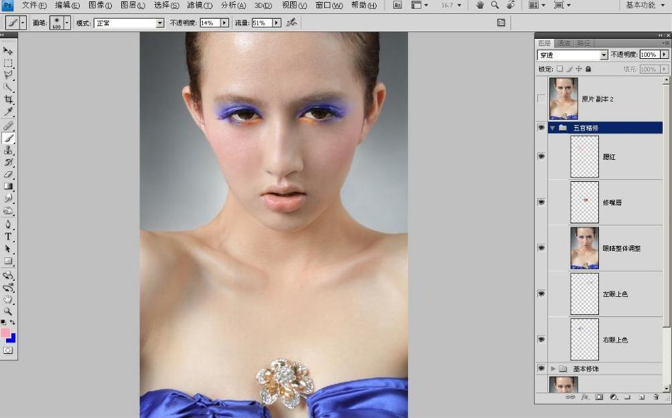Expand the 基本修饰 layer group
This screenshot has height=418, width=672.
pos(553,369)
